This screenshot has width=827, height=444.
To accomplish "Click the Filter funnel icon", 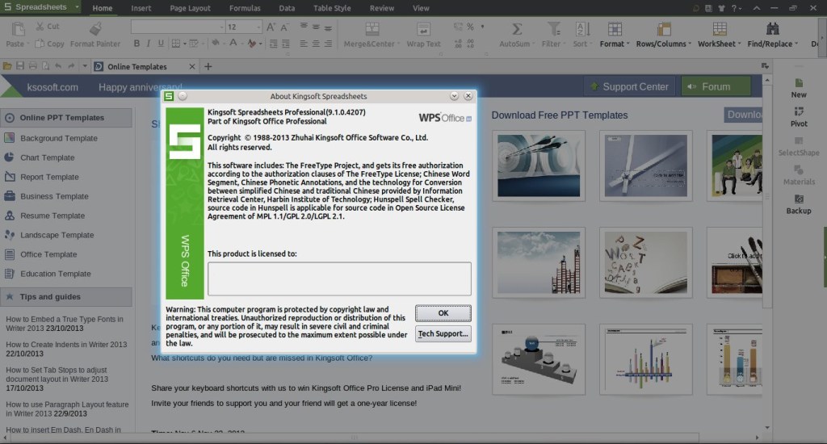I will point(553,28).
